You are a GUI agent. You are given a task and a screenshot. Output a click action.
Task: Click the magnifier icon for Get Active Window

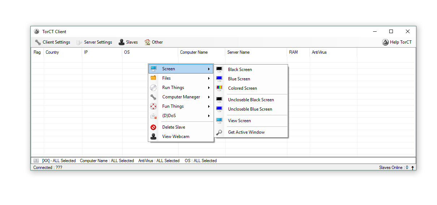tap(219, 132)
